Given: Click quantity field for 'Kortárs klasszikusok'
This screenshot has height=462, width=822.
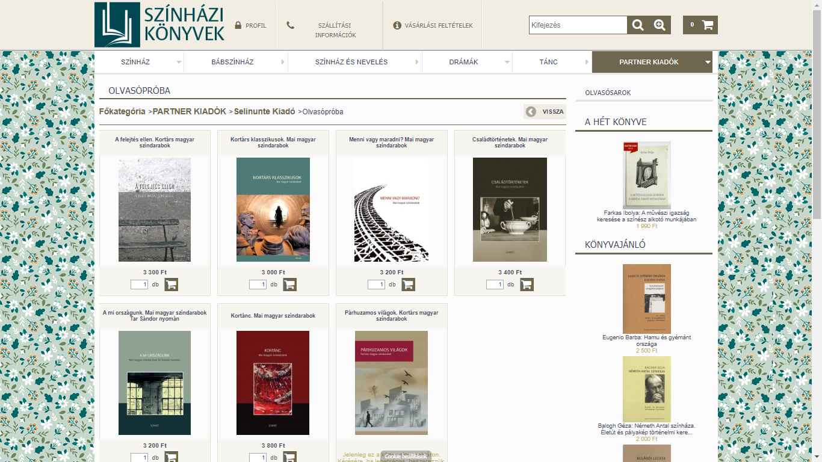Looking at the screenshot, I should pos(258,285).
